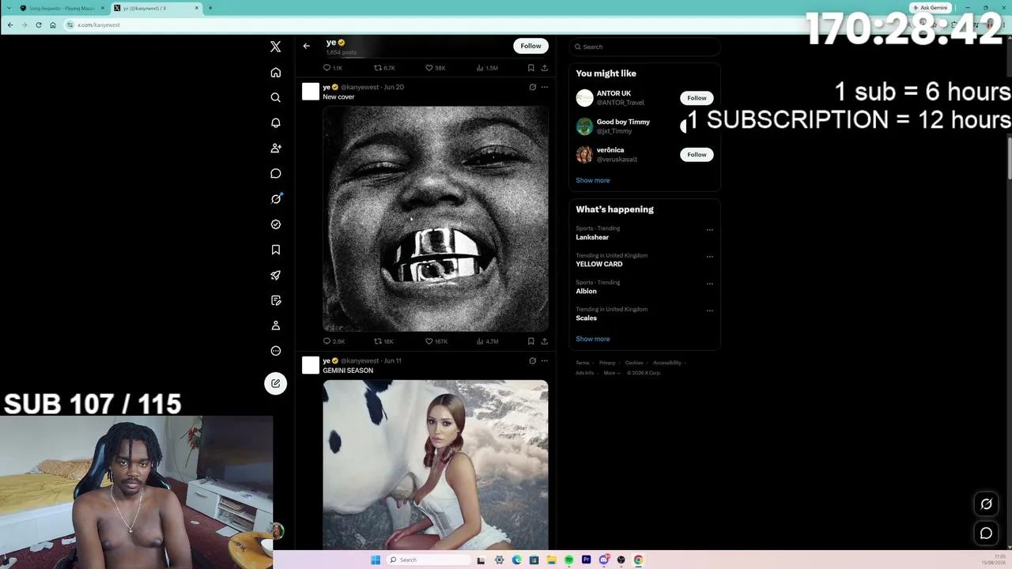The height and width of the screenshot is (569, 1012).
Task: Open Bookmarks in X sidebar
Action: coord(275,250)
